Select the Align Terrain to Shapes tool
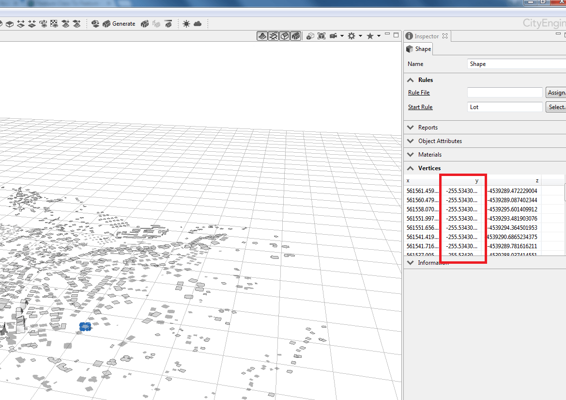This screenshot has width=566, height=400. point(77,23)
